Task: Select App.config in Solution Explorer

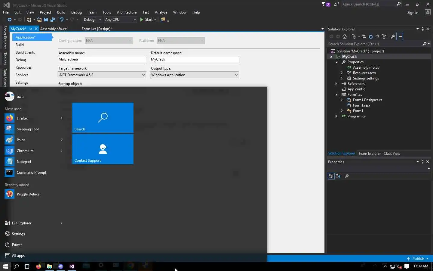Action: coord(356,89)
